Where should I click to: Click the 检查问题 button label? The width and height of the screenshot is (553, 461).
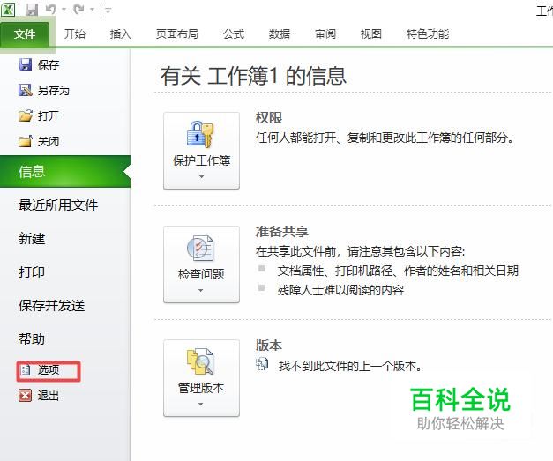201,274
